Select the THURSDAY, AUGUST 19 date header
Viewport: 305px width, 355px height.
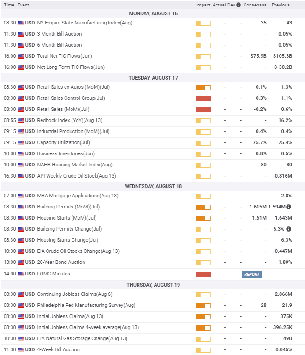[153, 285]
